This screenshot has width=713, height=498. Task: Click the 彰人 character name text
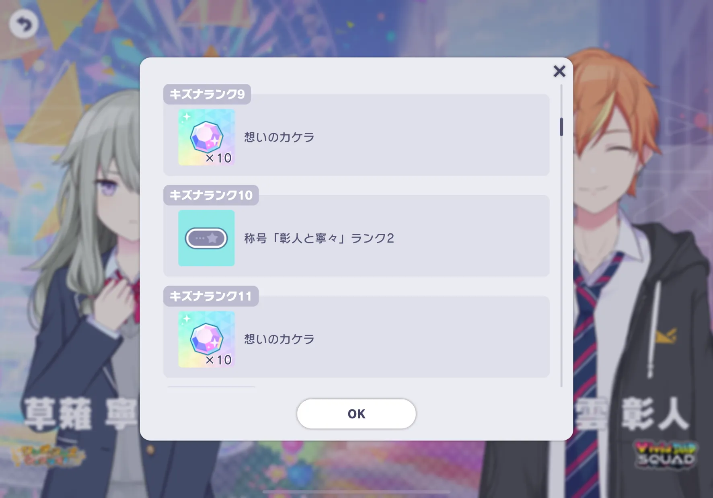click(x=655, y=414)
